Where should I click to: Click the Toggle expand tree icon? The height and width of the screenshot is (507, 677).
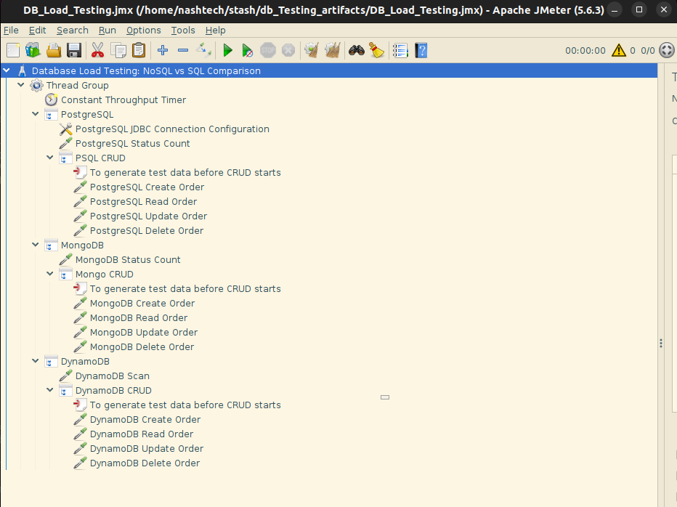203,50
